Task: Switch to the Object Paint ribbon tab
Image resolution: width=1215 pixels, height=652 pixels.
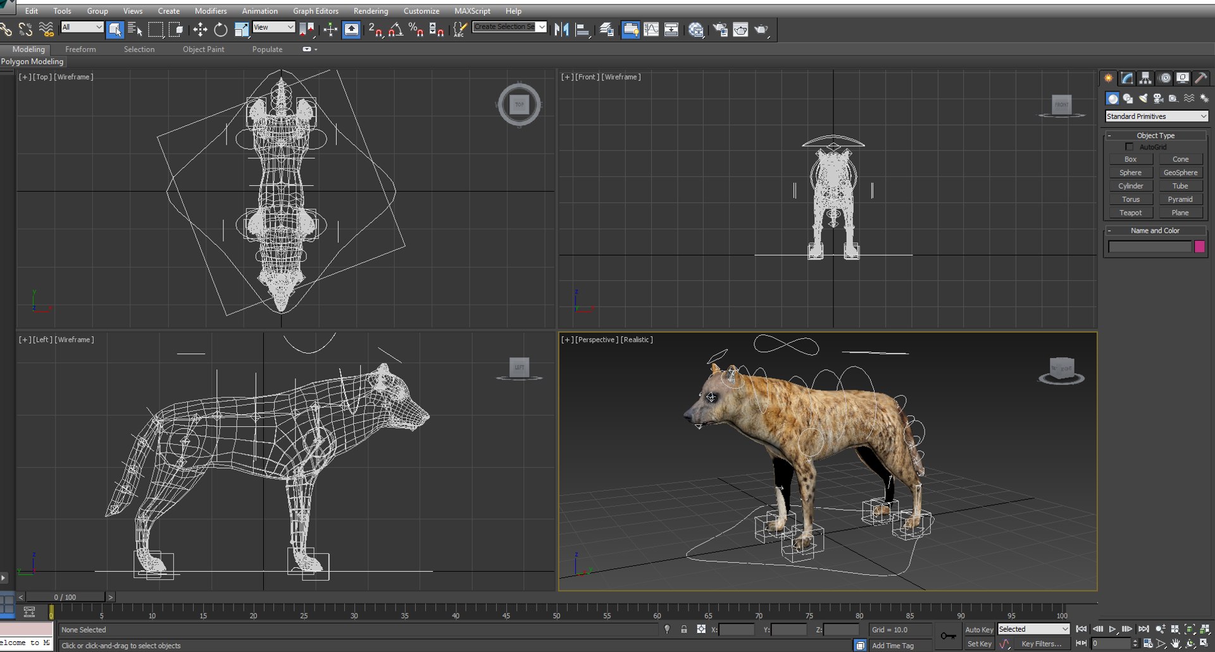Action: (203, 49)
